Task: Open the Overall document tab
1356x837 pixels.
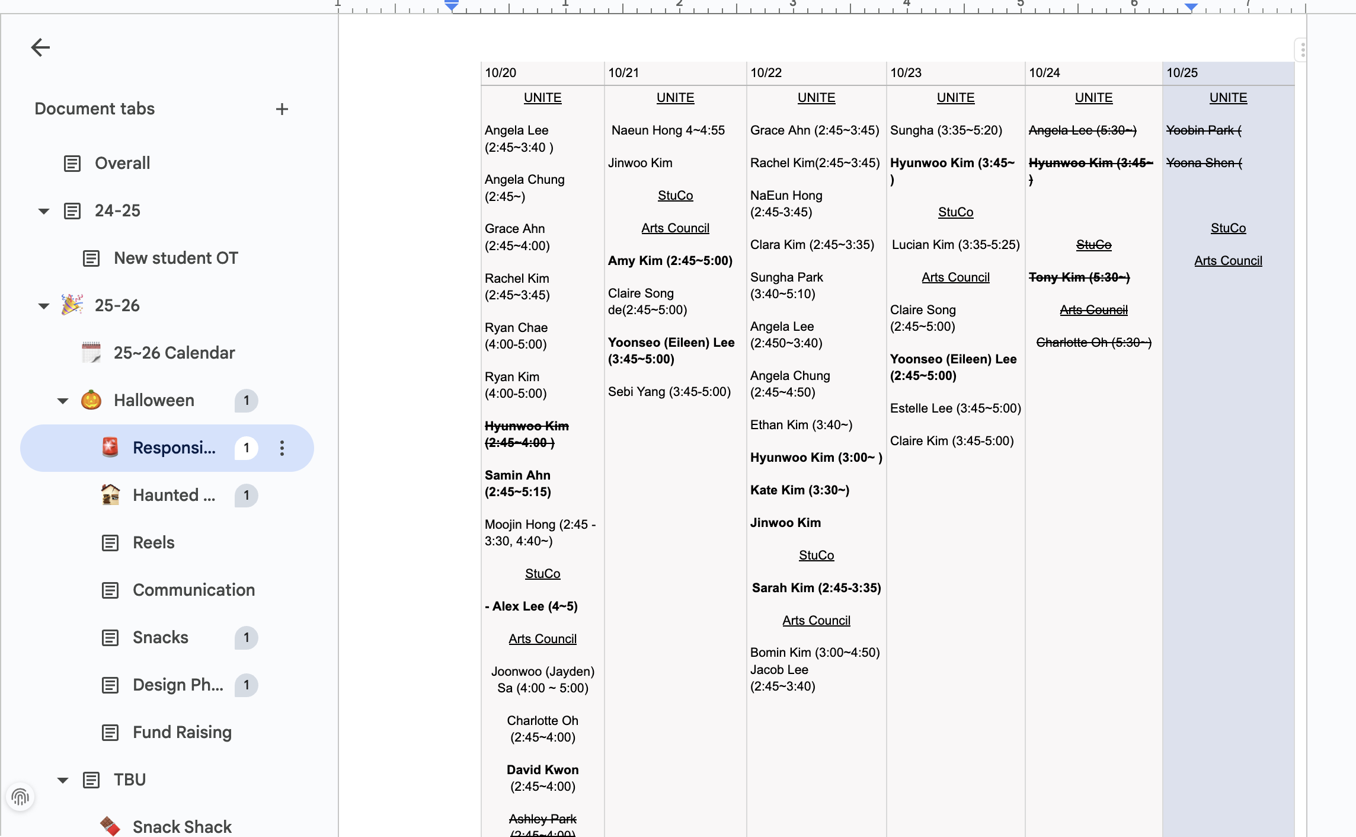Action: (x=122, y=164)
